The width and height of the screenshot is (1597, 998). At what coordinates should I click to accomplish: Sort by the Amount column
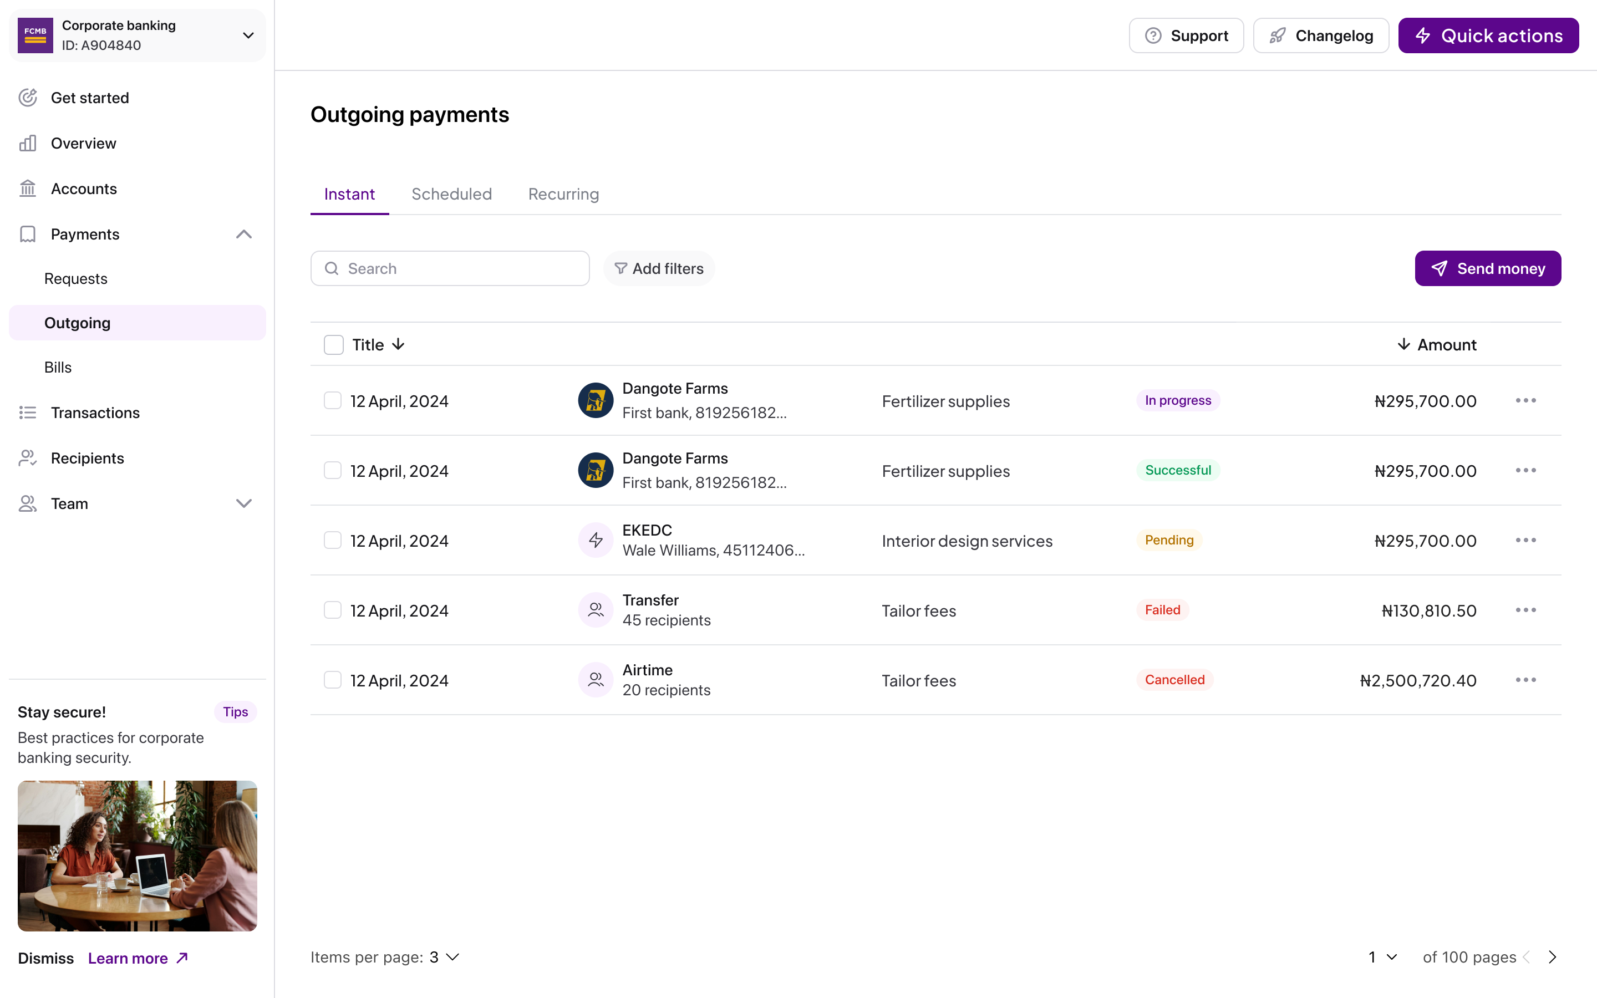tap(1436, 344)
